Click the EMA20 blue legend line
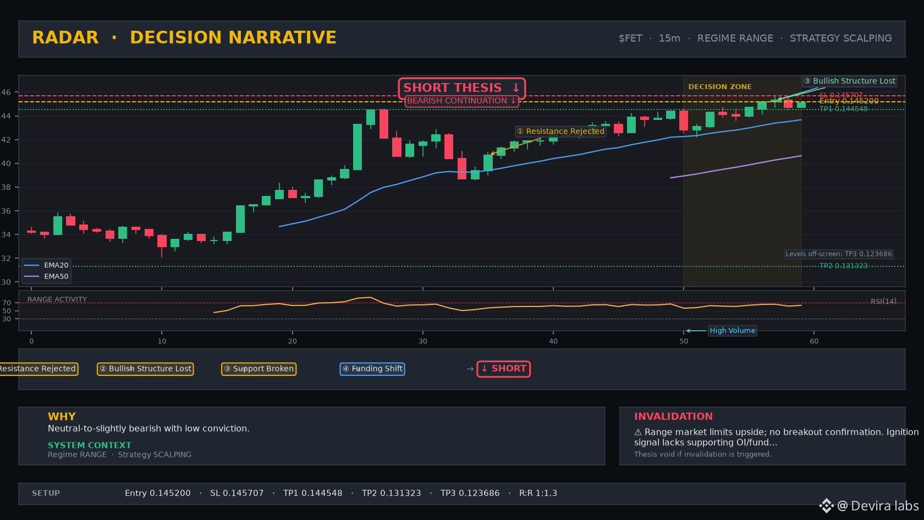The width and height of the screenshot is (924, 520). coord(32,265)
